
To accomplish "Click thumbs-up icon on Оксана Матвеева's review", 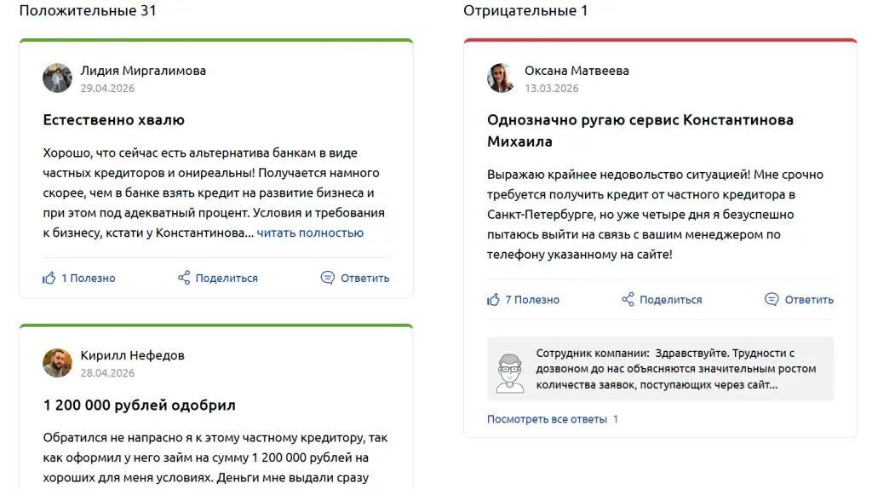I will tap(493, 299).
